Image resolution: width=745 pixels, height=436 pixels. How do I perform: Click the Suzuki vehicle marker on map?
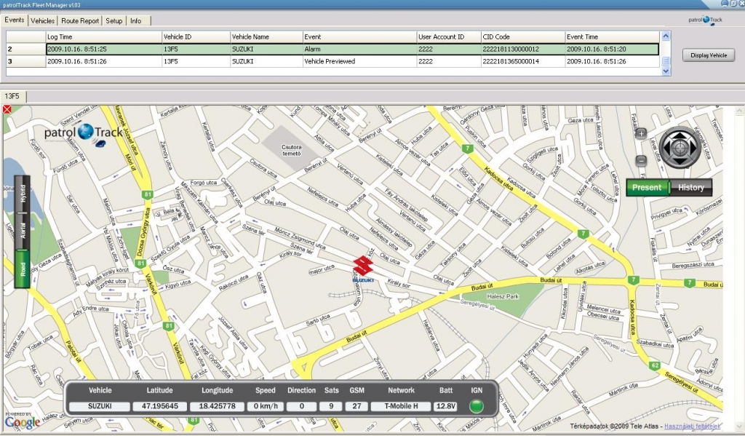(x=363, y=268)
